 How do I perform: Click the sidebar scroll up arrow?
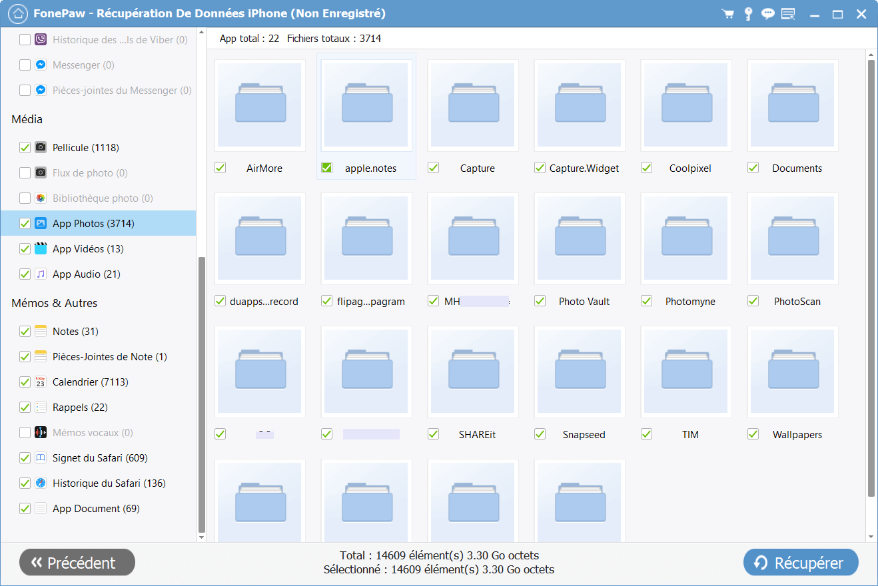point(202,33)
